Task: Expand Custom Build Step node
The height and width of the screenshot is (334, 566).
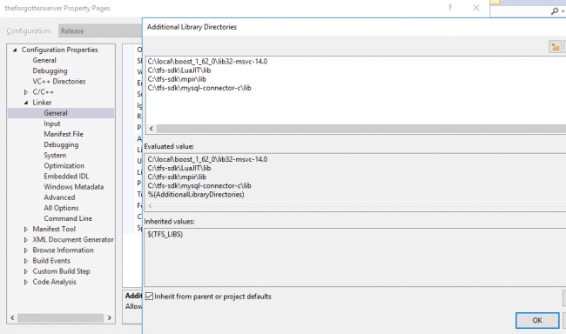Action: click(26, 271)
